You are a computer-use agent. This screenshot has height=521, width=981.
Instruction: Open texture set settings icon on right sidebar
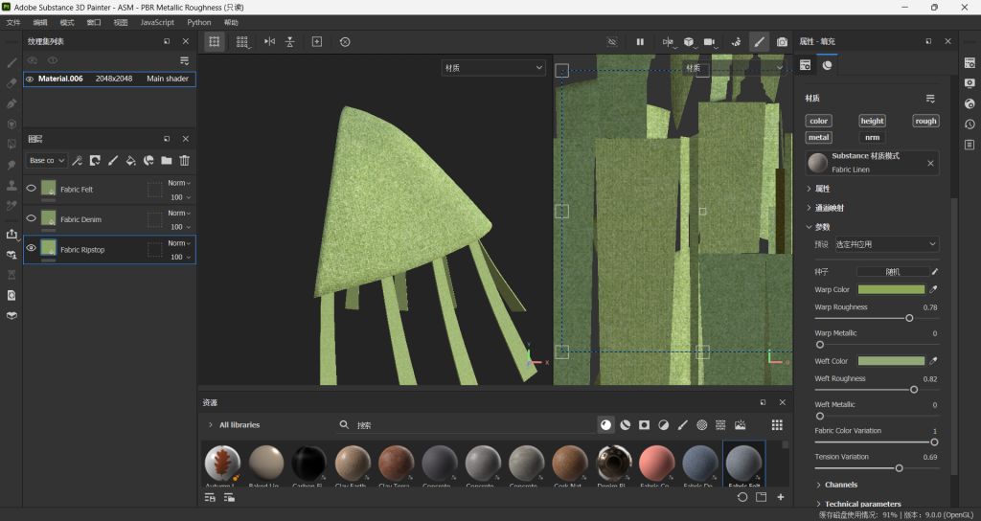[x=970, y=63]
